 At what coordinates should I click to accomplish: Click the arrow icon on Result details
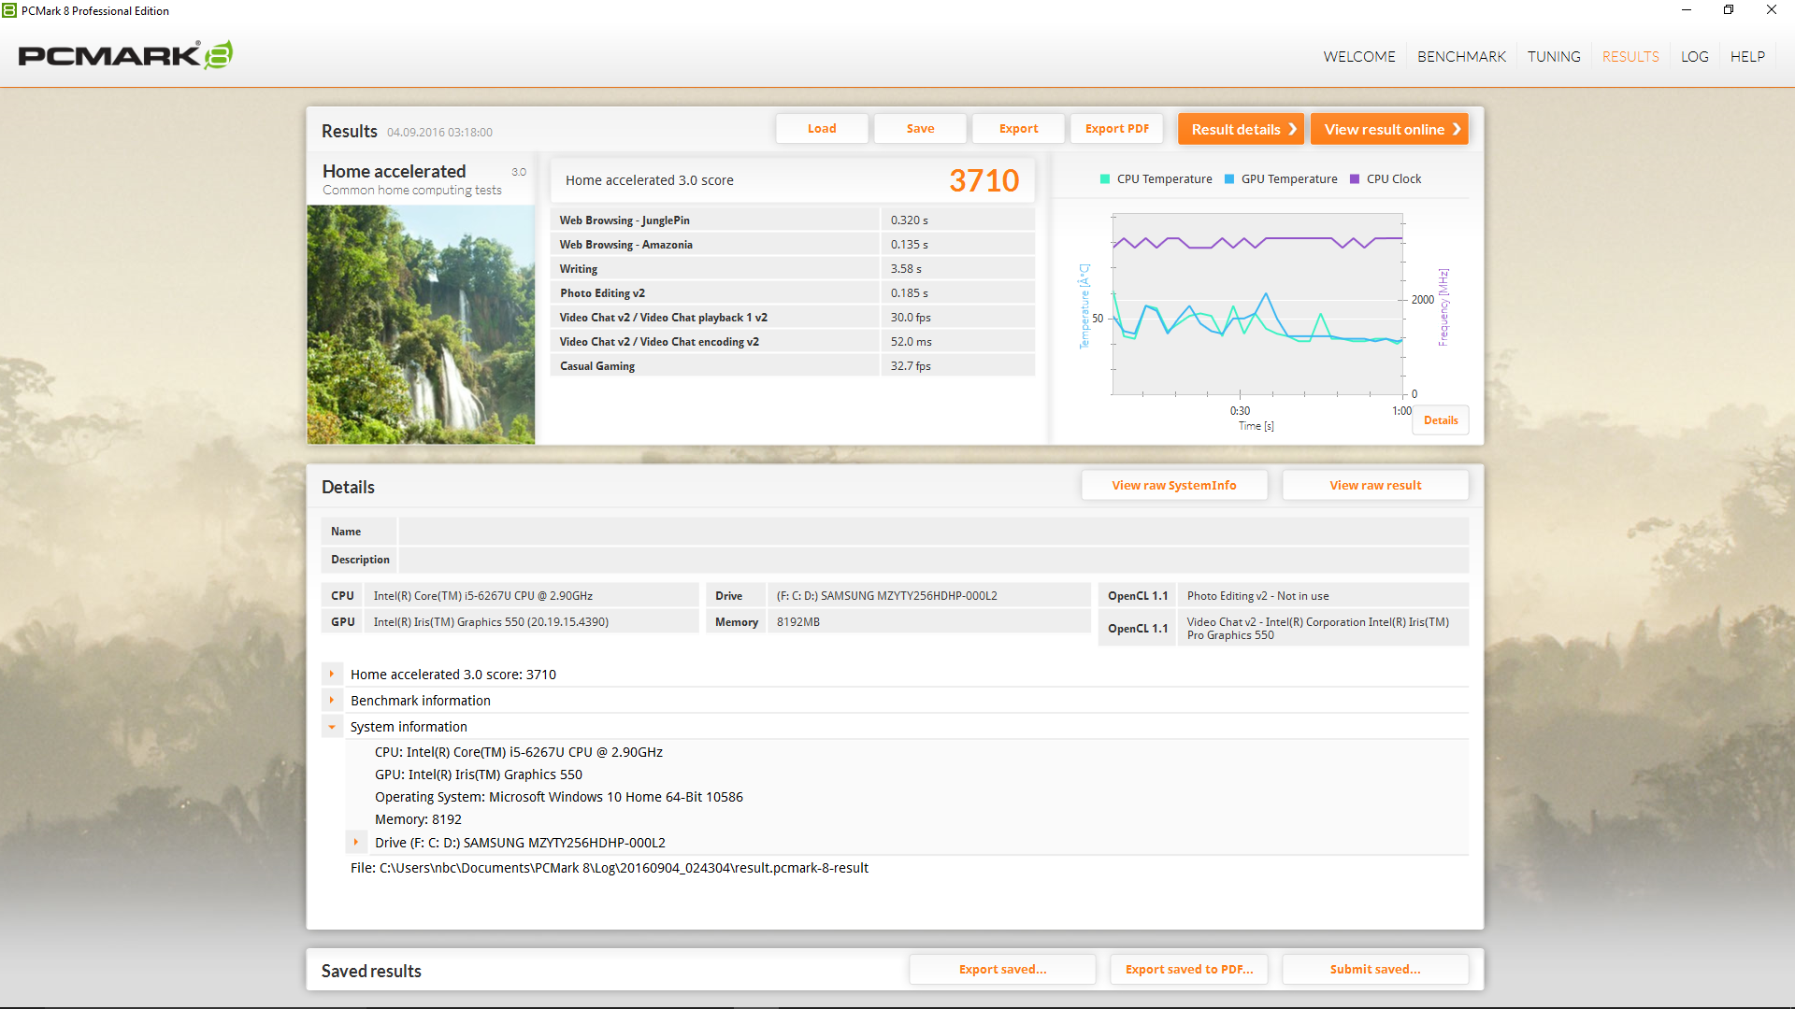pos(1293,129)
